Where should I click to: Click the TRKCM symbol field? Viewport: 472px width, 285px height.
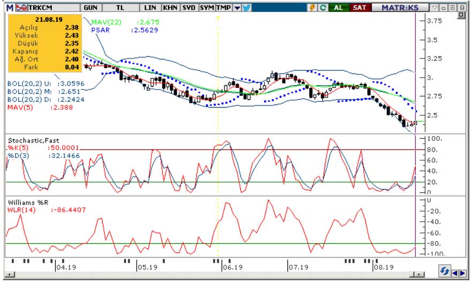pyautogui.click(x=54, y=7)
